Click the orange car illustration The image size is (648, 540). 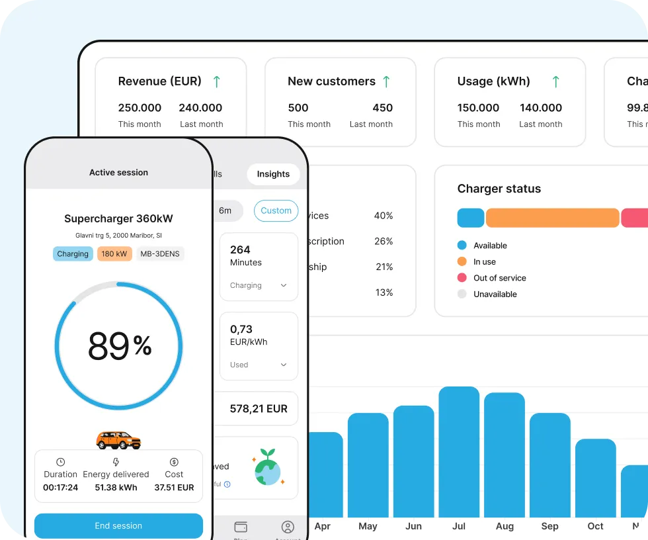118,439
